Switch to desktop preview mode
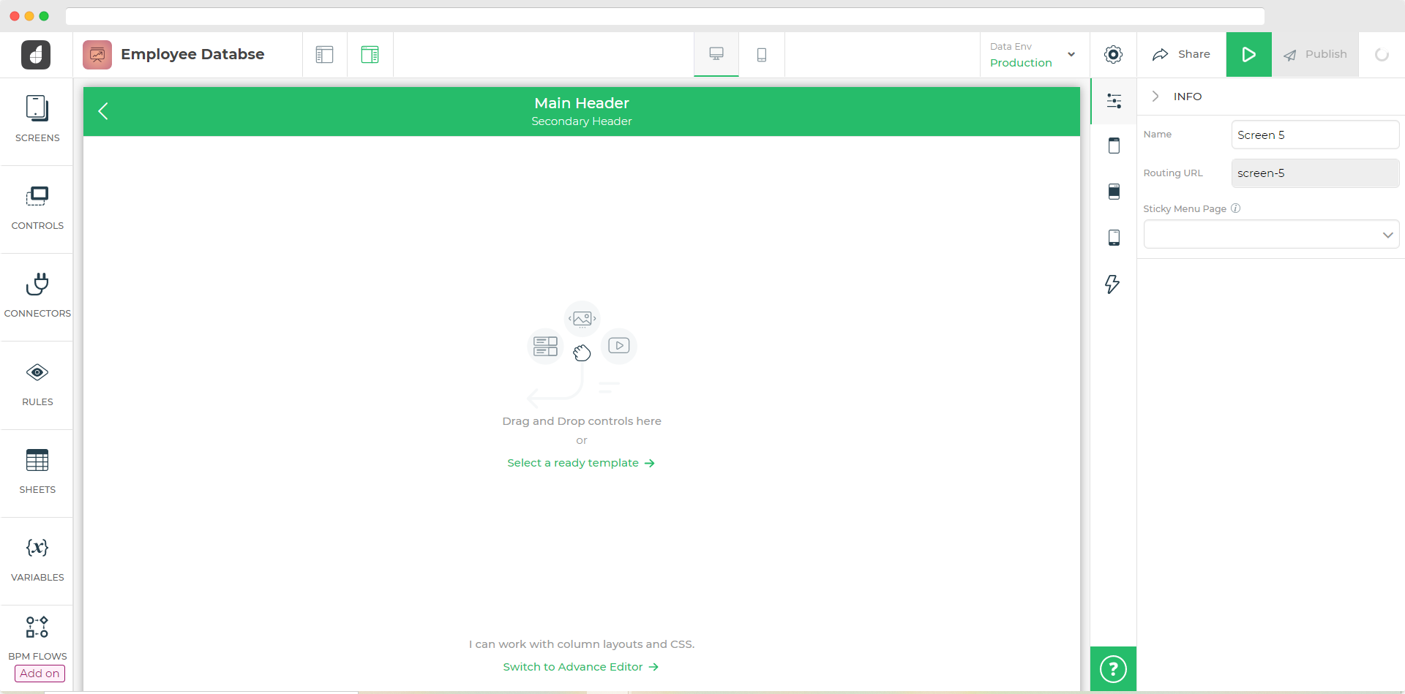 (716, 55)
